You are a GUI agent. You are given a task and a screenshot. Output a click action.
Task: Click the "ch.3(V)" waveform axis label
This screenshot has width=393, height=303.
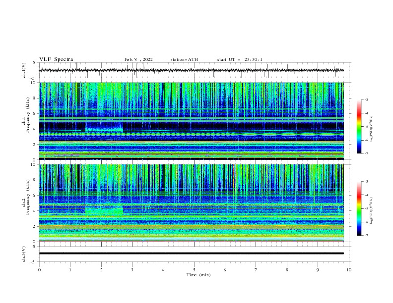(24, 254)
